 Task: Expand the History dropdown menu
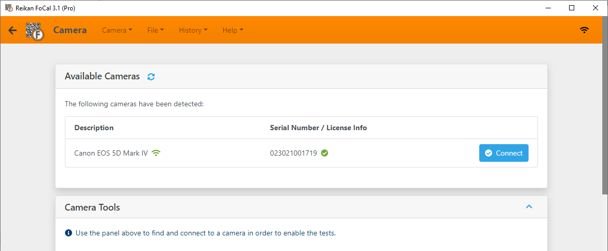(x=193, y=30)
